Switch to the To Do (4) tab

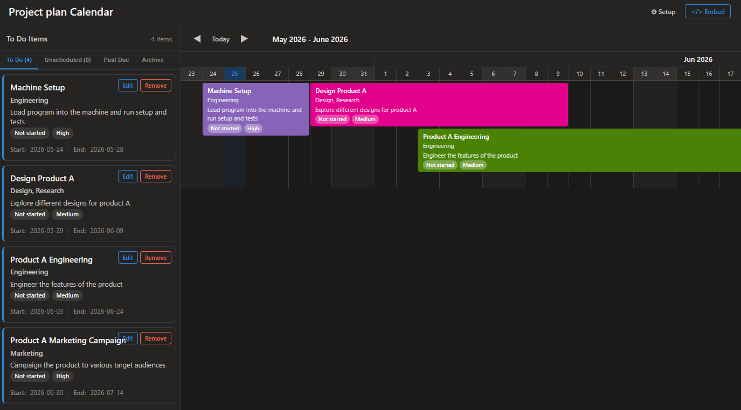(x=19, y=60)
